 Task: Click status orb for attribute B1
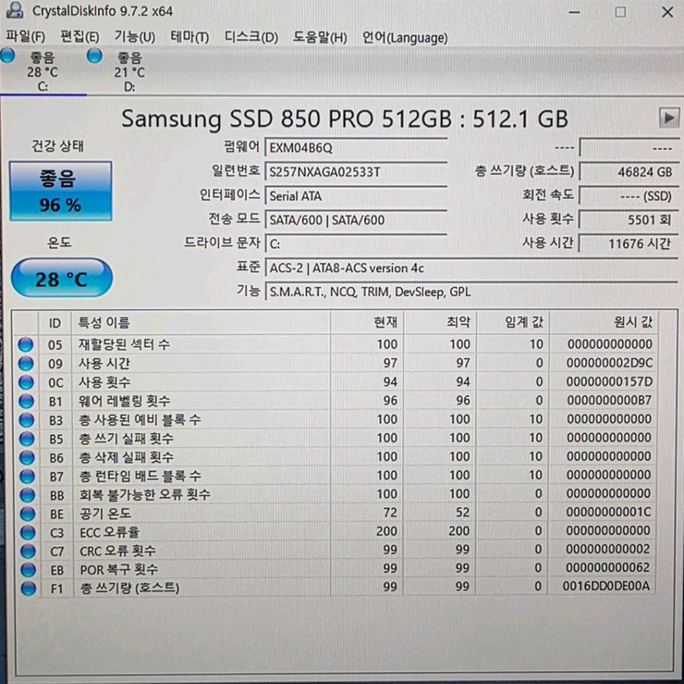click(26, 401)
